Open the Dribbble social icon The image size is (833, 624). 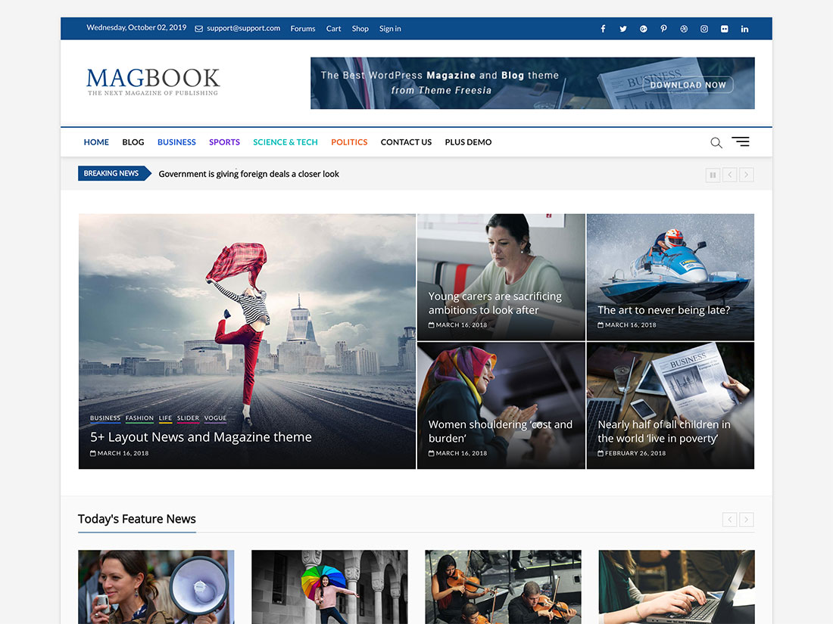click(684, 29)
